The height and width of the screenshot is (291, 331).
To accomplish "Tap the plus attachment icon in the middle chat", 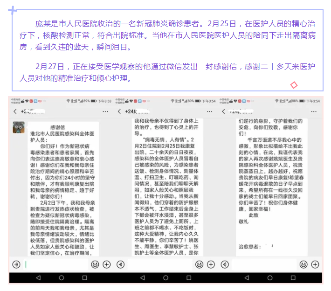I will 211,264.
